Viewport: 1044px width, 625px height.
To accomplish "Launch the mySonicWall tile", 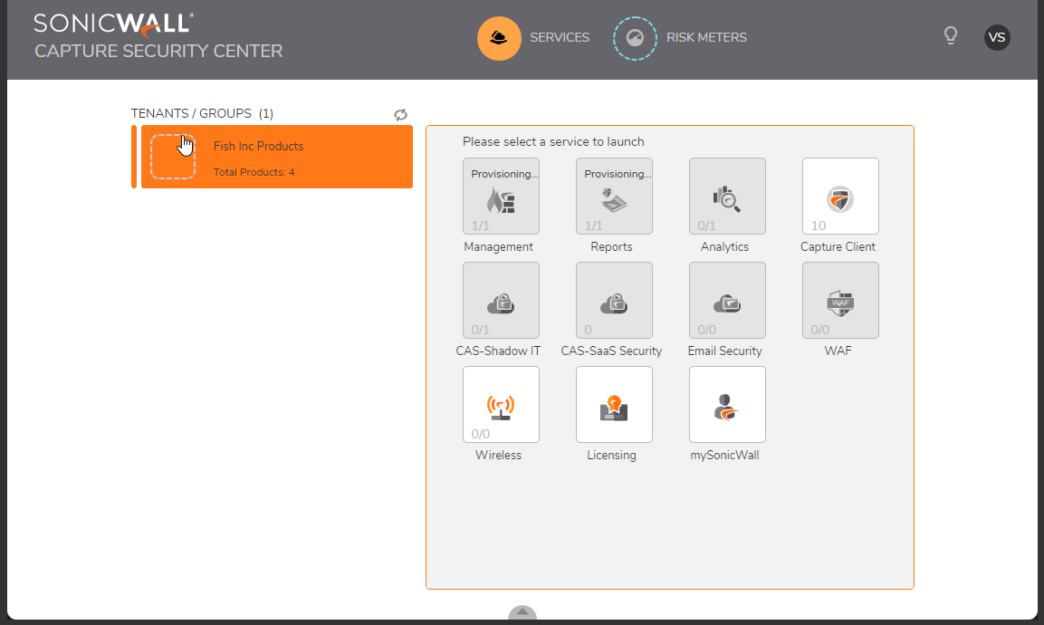I will point(727,404).
